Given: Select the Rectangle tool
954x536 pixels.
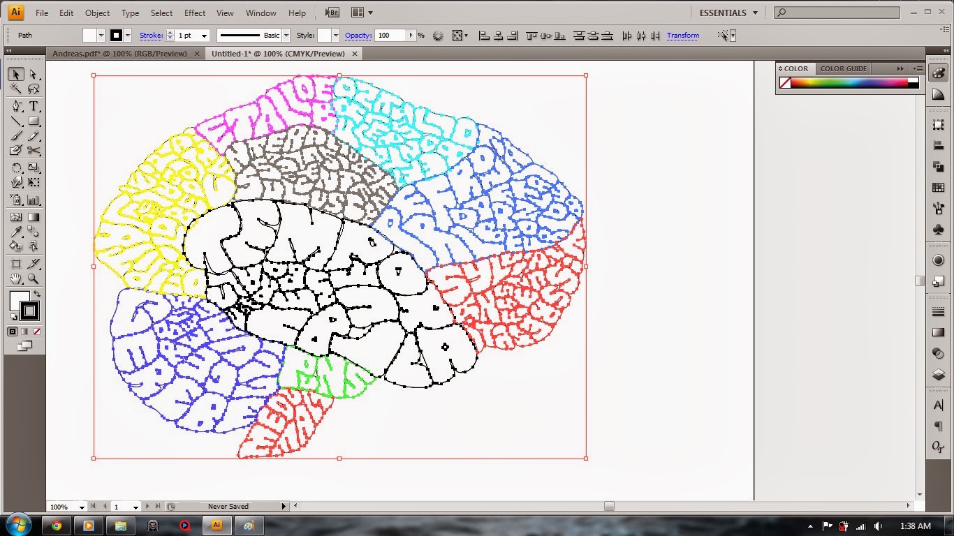Looking at the screenshot, I should pos(33,121).
